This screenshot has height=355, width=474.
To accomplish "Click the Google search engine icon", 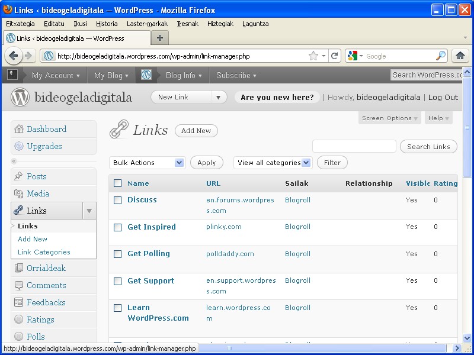I will [x=353, y=56].
